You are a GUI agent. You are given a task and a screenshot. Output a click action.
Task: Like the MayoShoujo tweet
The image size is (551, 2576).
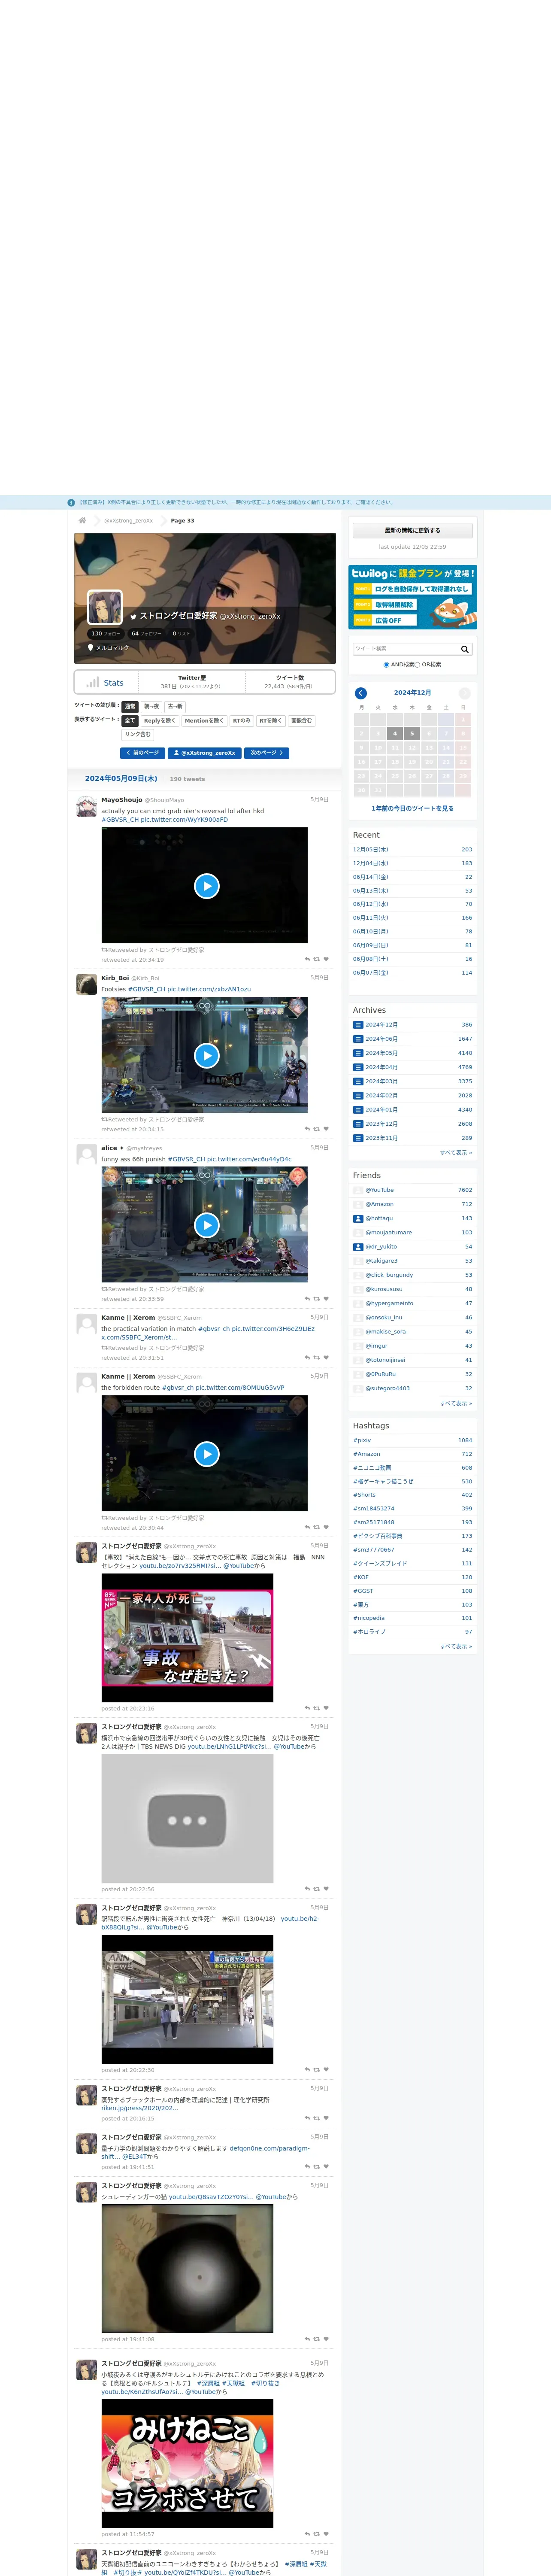point(326,959)
